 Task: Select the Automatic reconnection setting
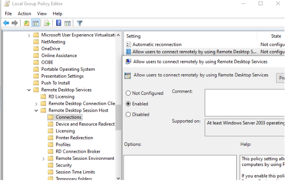[157, 44]
